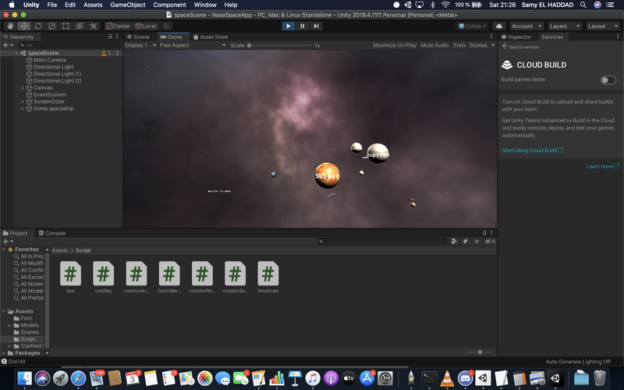Click the Pause button
Image resolution: width=624 pixels, height=390 pixels.
tap(302, 26)
